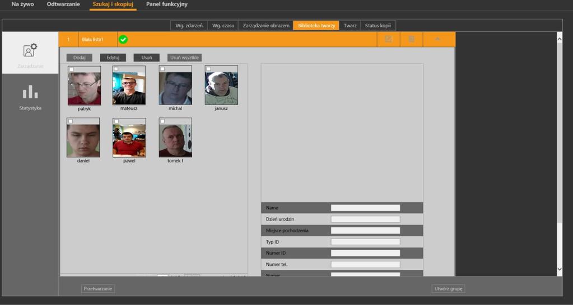Image resolution: width=573 pixels, height=305 pixels.
Task: Focus the Name input field
Action: point(365,208)
